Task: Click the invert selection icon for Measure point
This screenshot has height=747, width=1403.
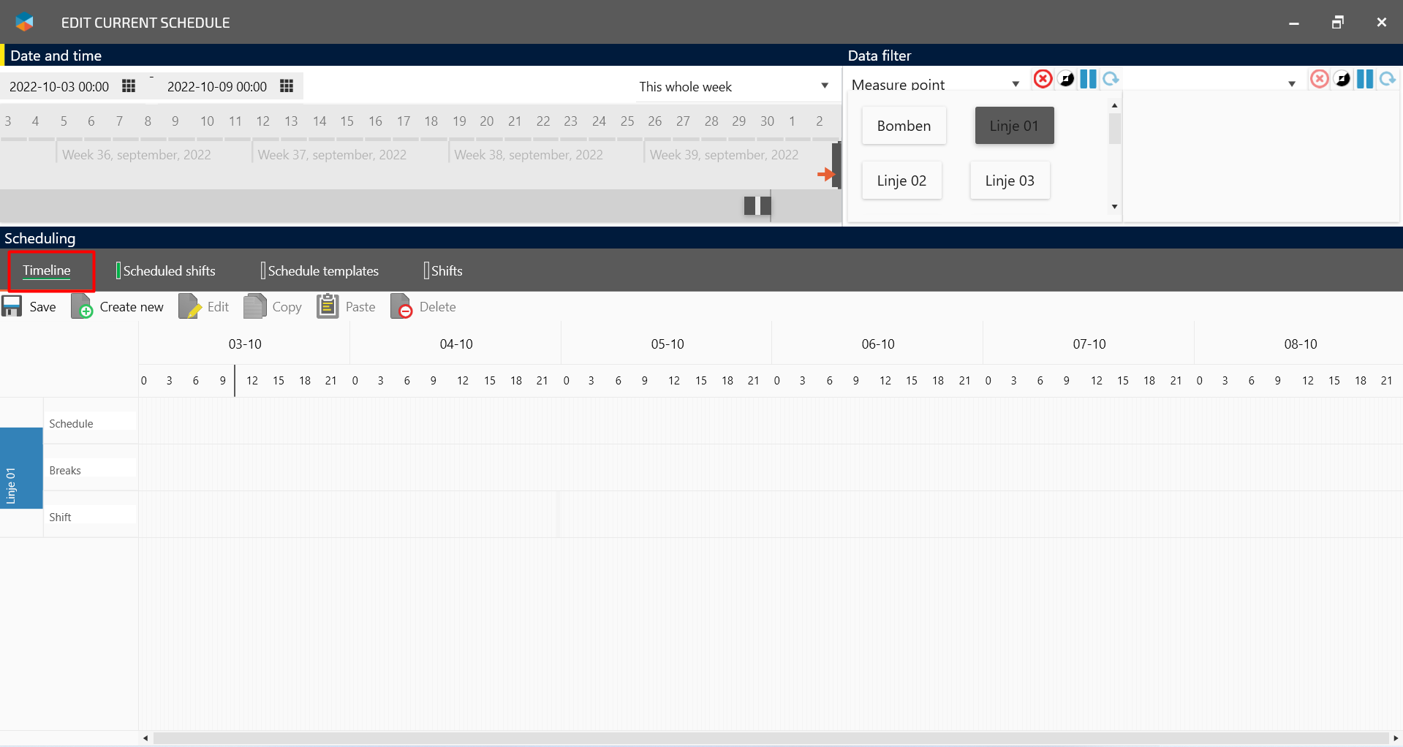Action: tap(1067, 79)
